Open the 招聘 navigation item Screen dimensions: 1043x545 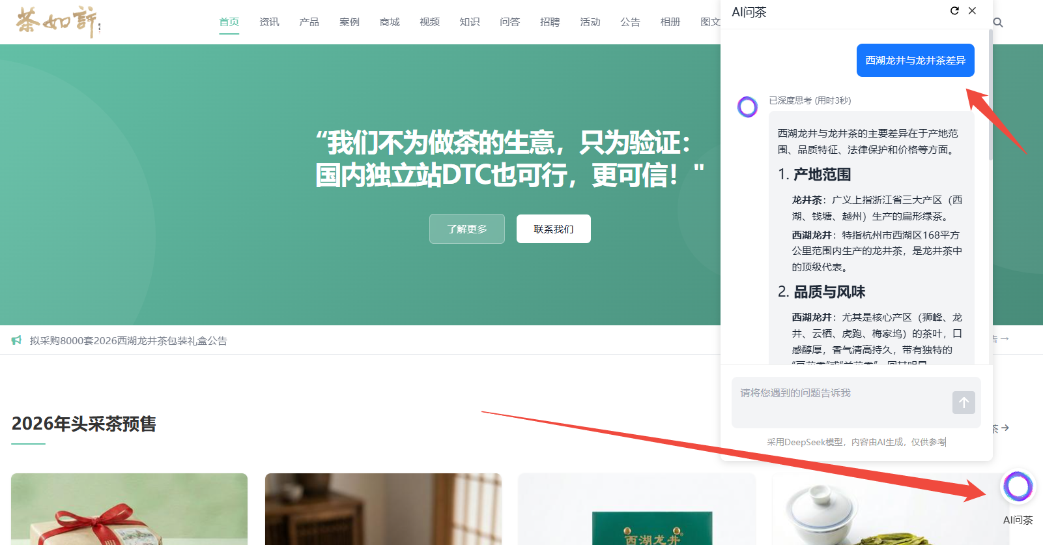550,22
